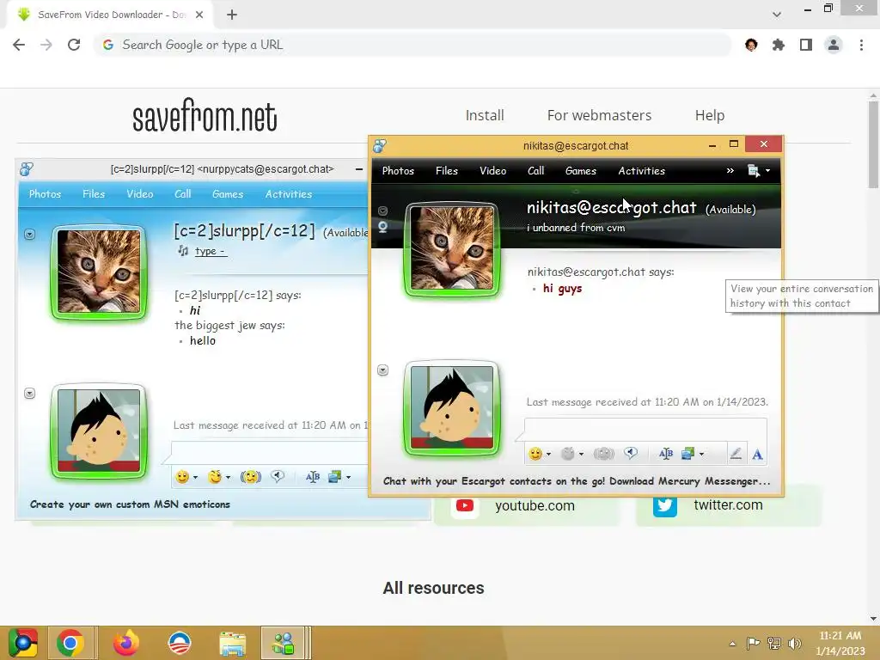Click the webcam icon in the nikitas window
This screenshot has height=660, width=880.
pyautogui.click(x=382, y=227)
